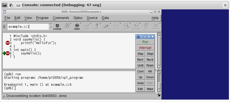
Task: Click the Find toolbar icon
Action: coord(67,27)
